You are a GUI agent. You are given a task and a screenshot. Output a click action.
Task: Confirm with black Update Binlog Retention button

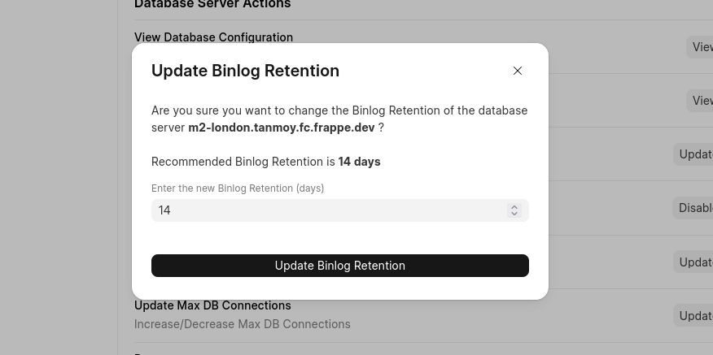coord(340,266)
